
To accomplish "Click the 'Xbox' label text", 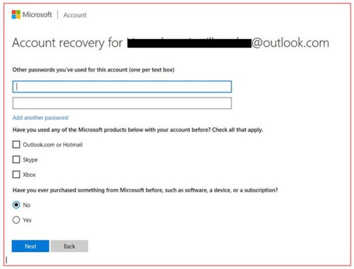I will point(29,175).
